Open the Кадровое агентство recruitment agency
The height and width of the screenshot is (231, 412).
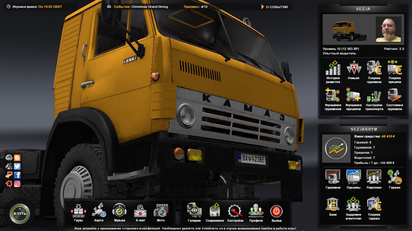[x=353, y=205]
